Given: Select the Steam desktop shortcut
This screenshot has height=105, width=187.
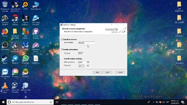Looking at the screenshot, I should pos(5,60).
